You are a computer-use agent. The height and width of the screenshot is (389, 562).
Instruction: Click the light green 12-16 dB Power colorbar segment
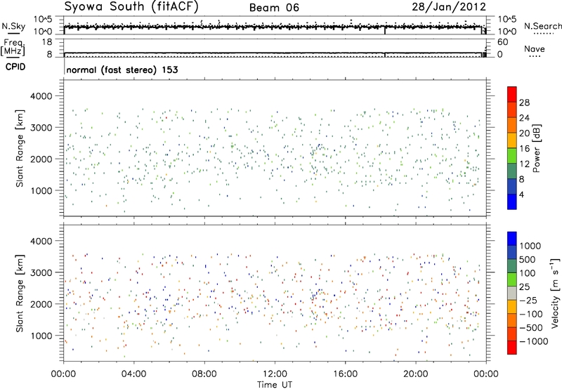(512, 155)
